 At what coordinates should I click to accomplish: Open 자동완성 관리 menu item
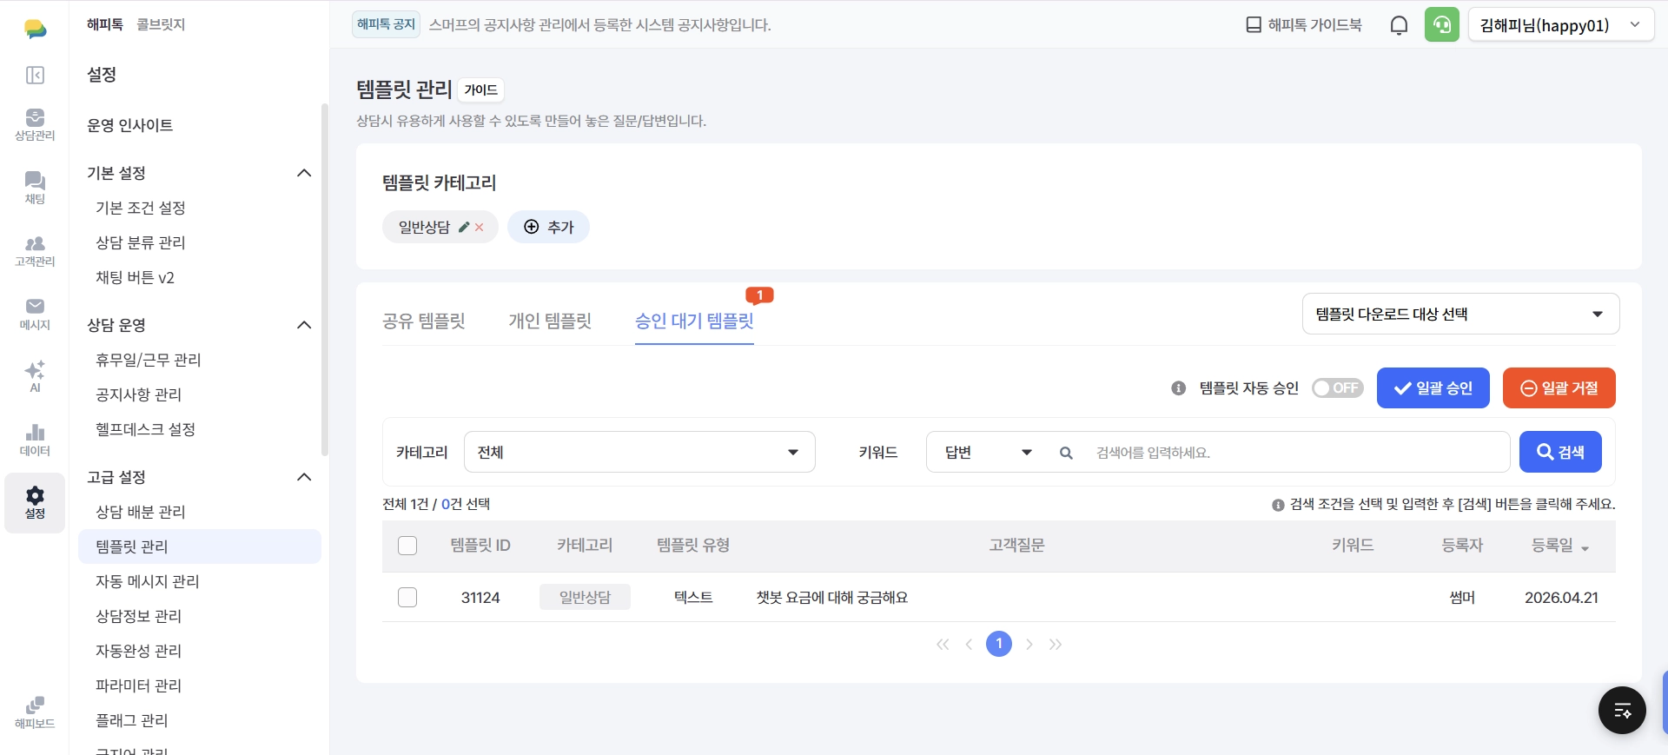(x=139, y=651)
